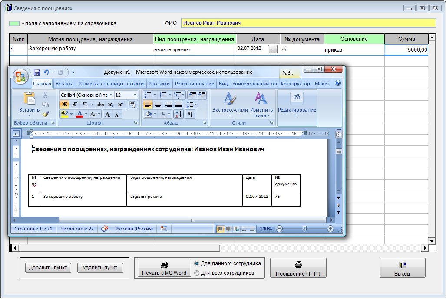
Task: Click the 'Поощрение (Т-11)' print button
Action: click(298, 268)
